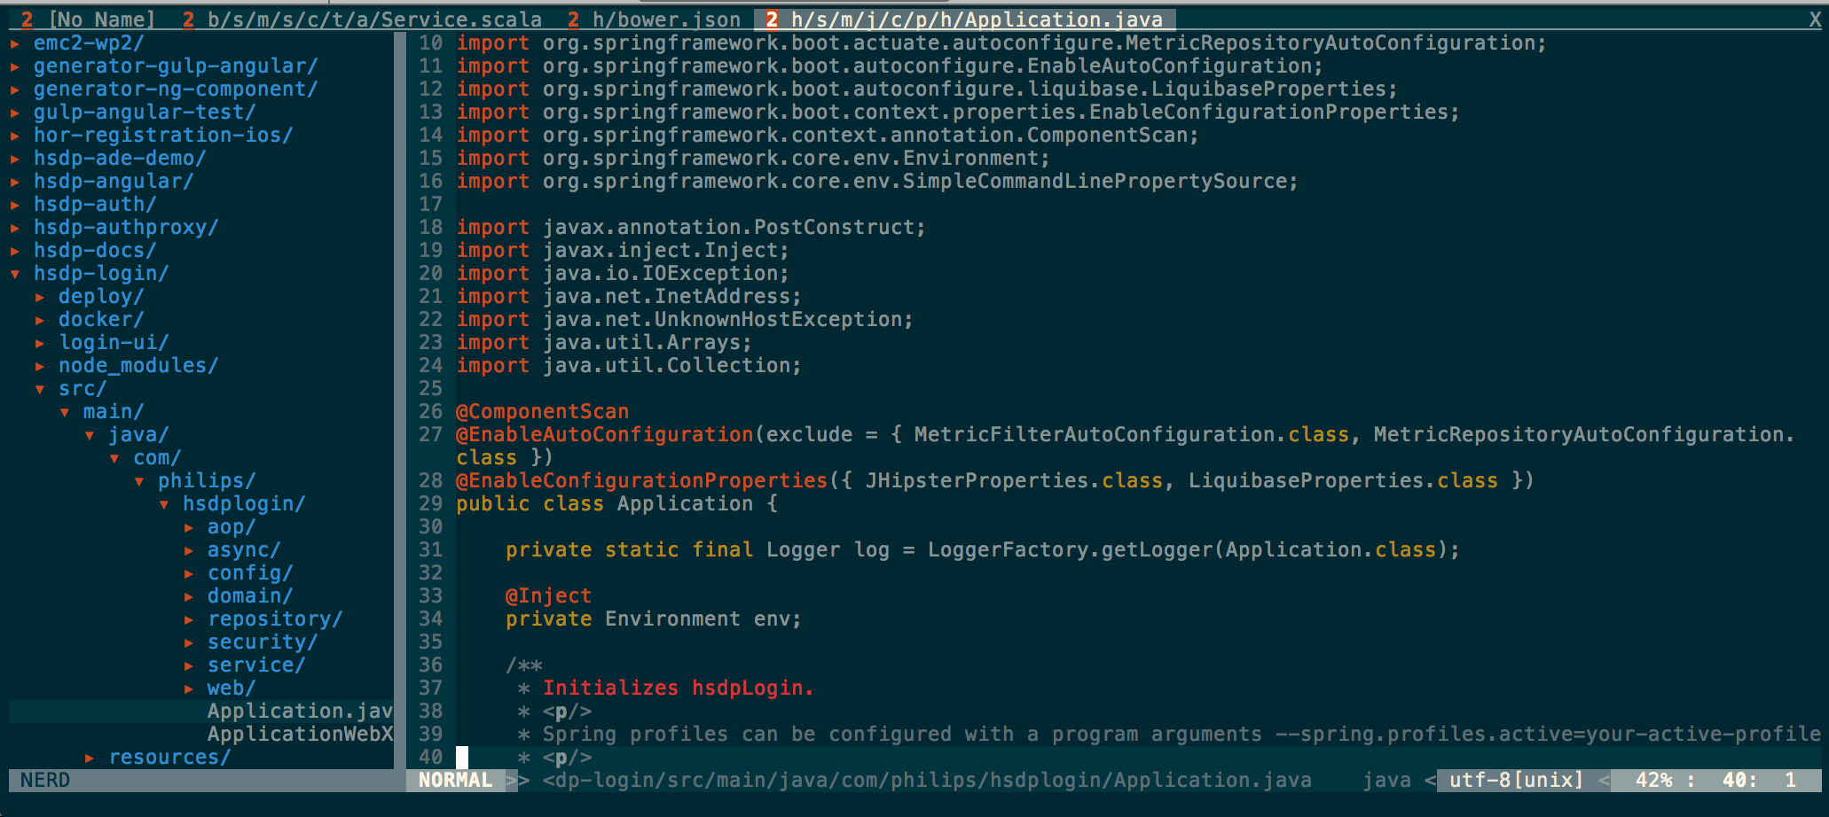The image size is (1829, 817).
Task: Expand the aop folder arrow
Action: tap(190, 527)
